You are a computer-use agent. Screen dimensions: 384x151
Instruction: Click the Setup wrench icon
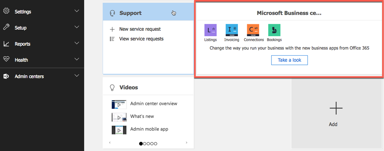tap(6, 27)
